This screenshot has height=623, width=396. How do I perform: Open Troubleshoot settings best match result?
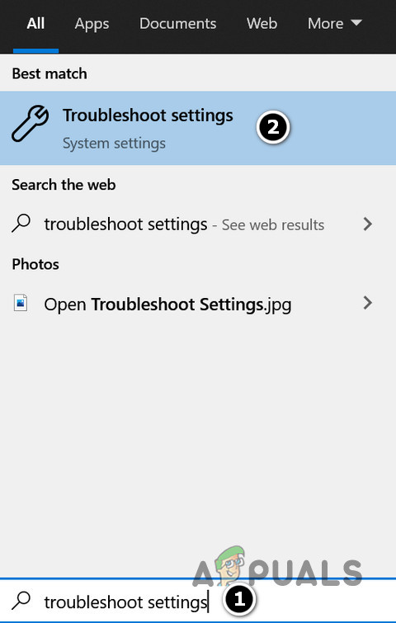coord(198,128)
